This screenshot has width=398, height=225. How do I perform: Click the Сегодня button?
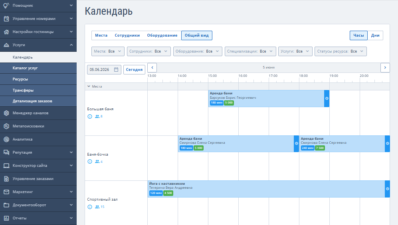pyautogui.click(x=134, y=70)
